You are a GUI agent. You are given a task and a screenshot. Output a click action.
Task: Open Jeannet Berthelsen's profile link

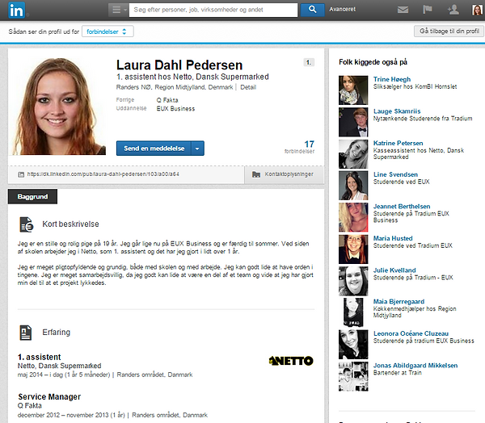(x=402, y=207)
